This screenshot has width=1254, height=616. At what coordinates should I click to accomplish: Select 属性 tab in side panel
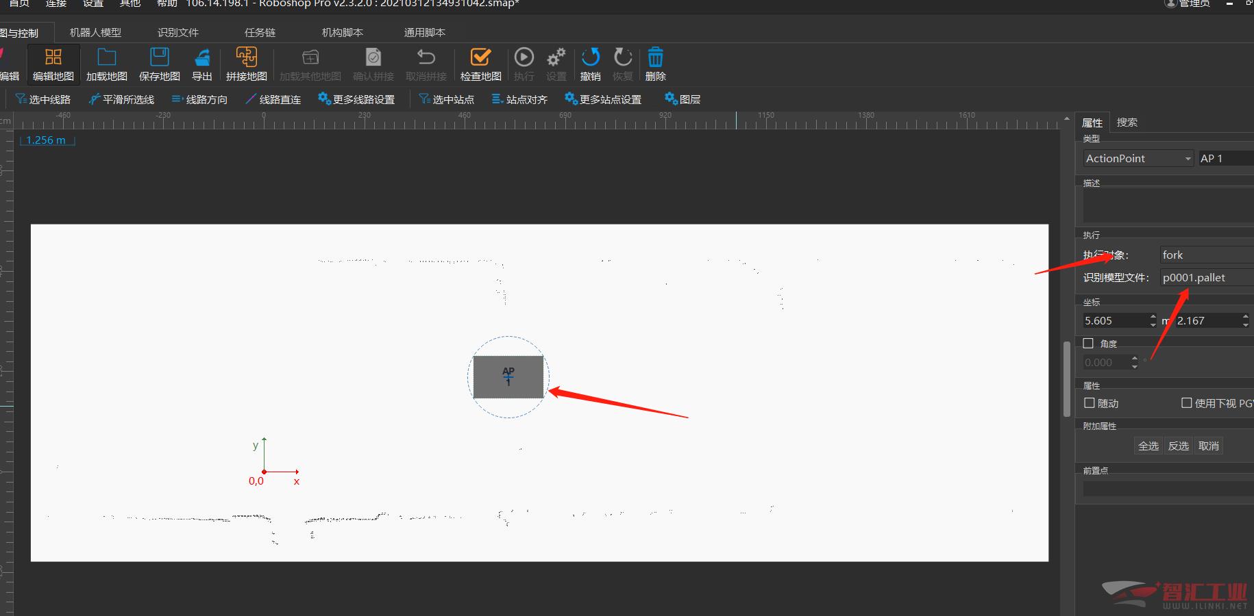[x=1092, y=123]
